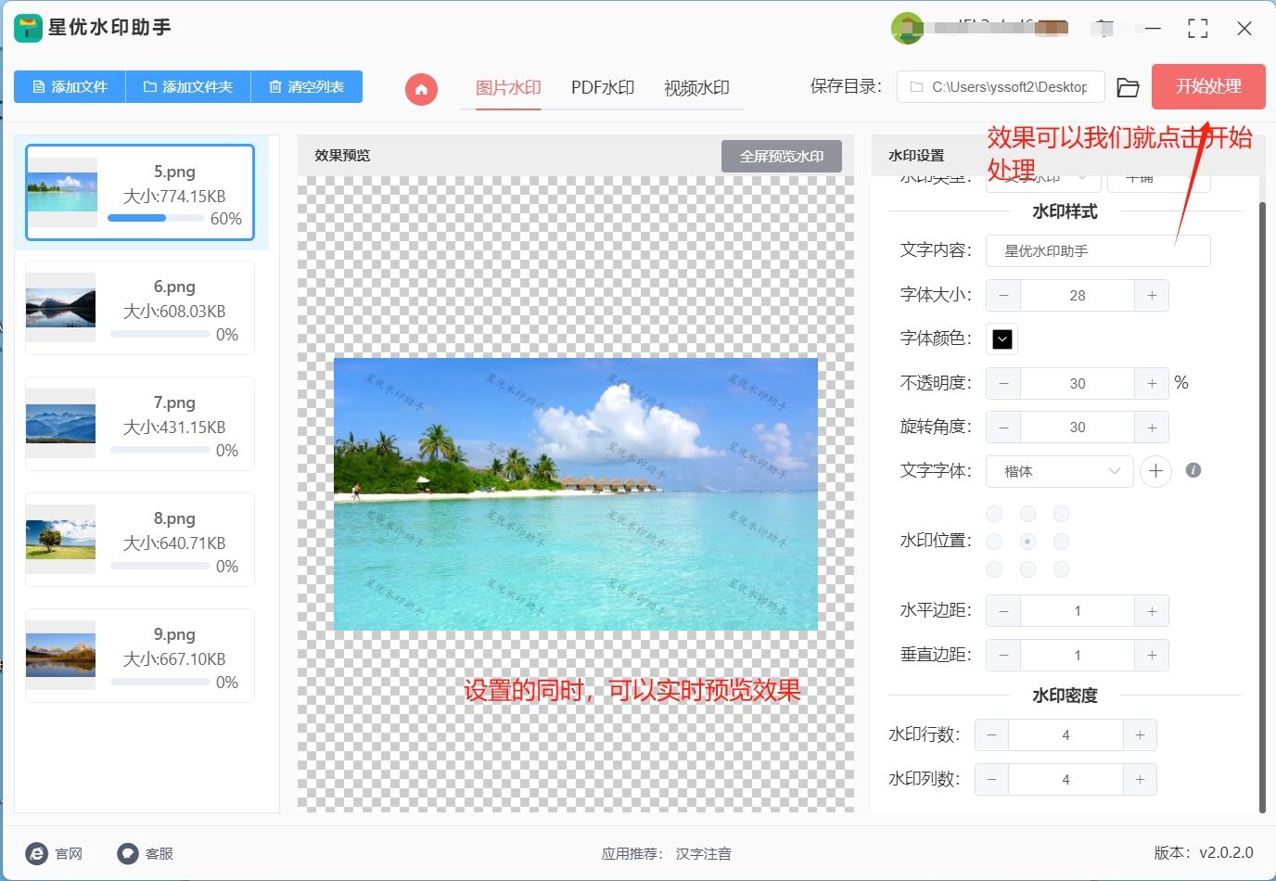Increase font size with plus
The height and width of the screenshot is (881, 1276).
click(x=1152, y=296)
